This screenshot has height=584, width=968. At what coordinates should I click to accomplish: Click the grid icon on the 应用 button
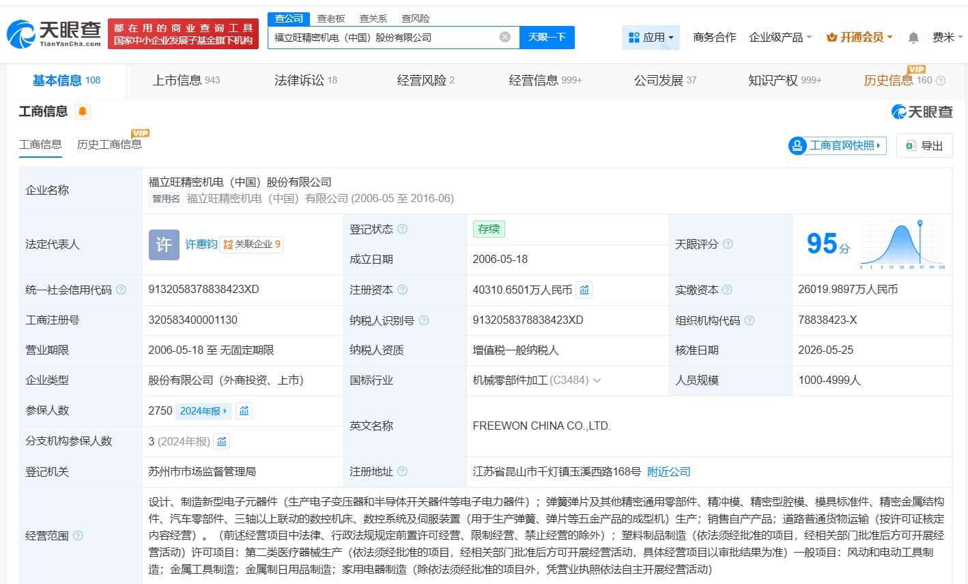pos(634,38)
